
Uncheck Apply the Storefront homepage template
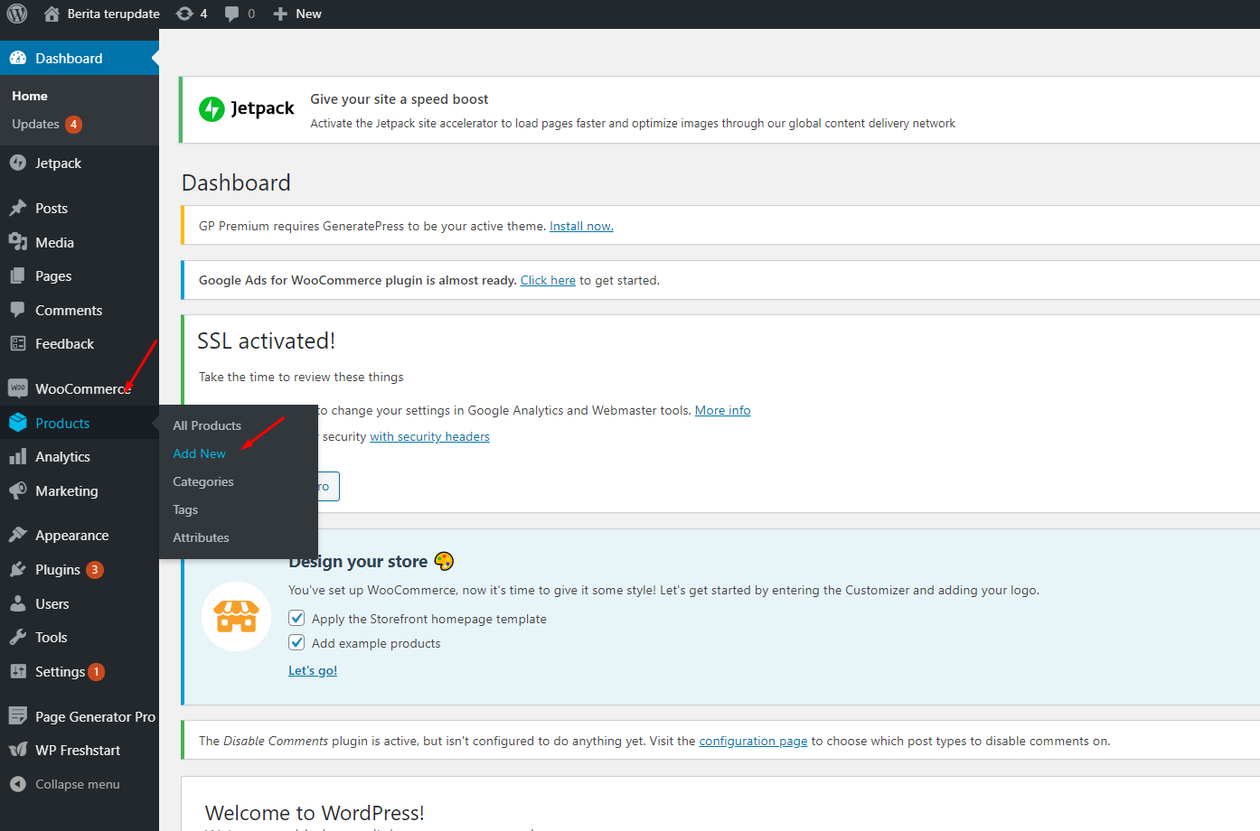point(296,619)
